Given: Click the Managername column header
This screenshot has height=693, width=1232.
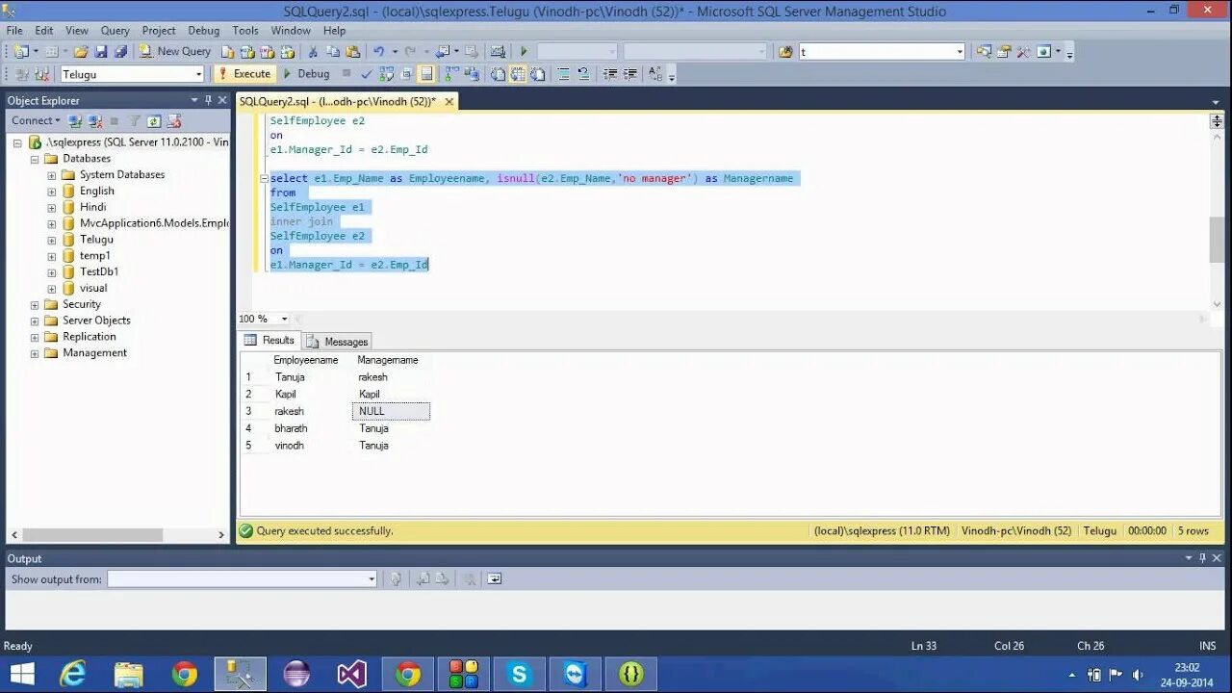Looking at the screenshot, I should (388, 360).
